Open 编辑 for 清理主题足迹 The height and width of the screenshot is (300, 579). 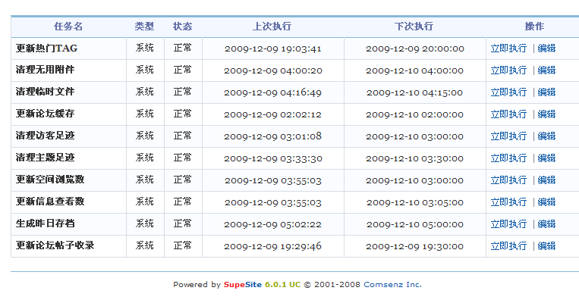point(546,158)
